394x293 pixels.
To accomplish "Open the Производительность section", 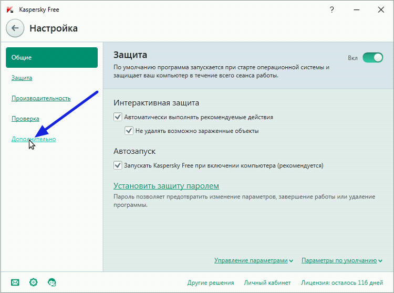I will (41, 98).
